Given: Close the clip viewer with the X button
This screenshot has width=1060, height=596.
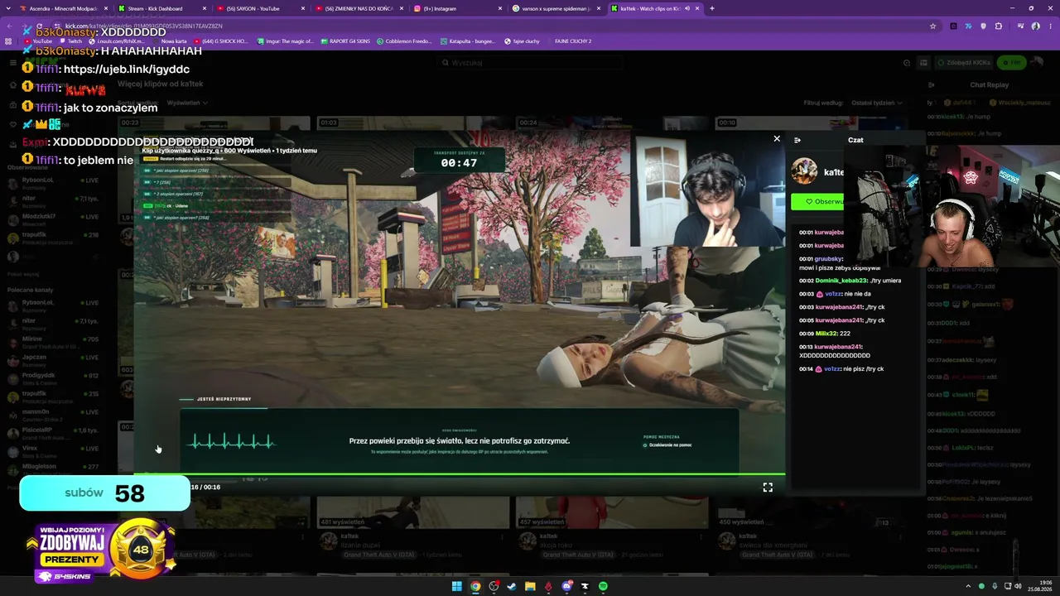Looking at the screenshot, I should click(x=777, y=139).
